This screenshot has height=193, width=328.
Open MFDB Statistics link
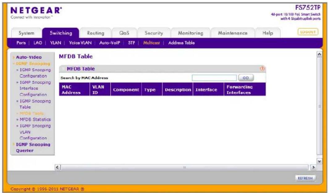point(35,120)
